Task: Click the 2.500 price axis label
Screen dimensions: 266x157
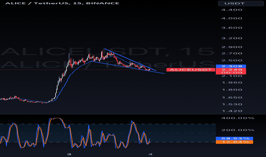Action: 232,61
